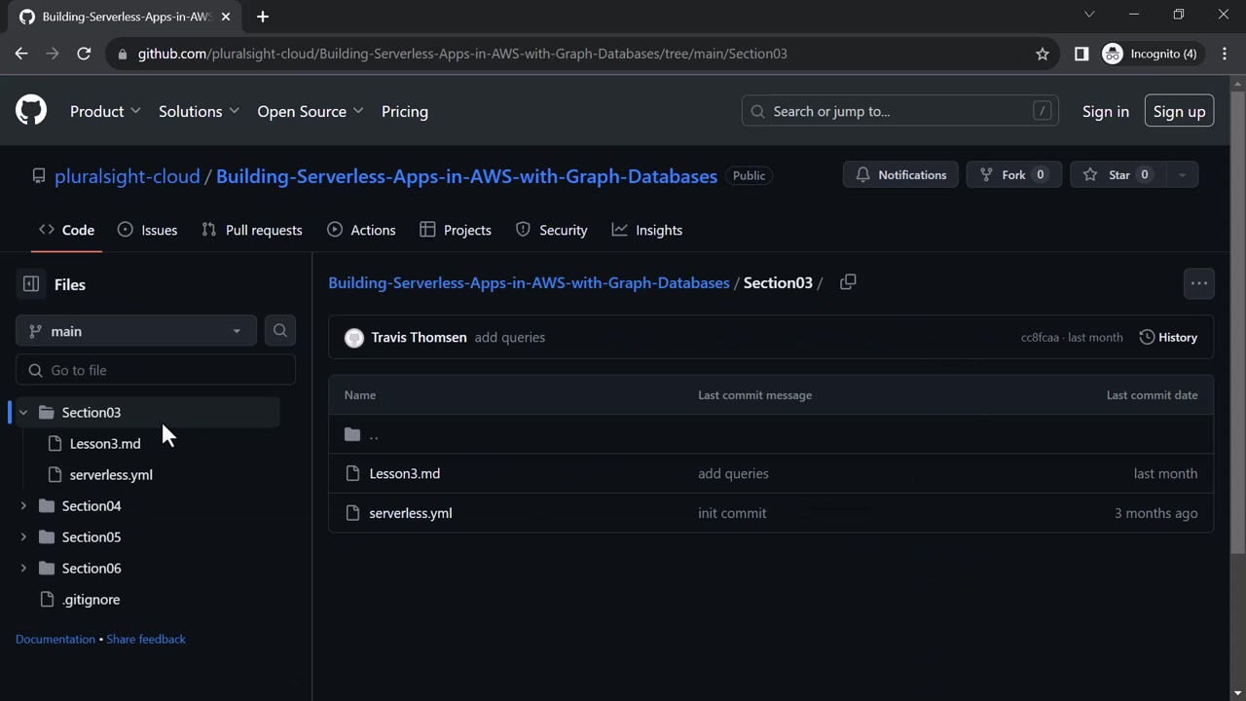Copy path icon next to Section03
Image resolution: width=1246 pixels, height=701 pixels.
(848, 282)
